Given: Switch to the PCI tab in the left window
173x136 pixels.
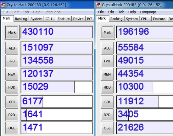Looking at the screenshot, I should point(90,19).
